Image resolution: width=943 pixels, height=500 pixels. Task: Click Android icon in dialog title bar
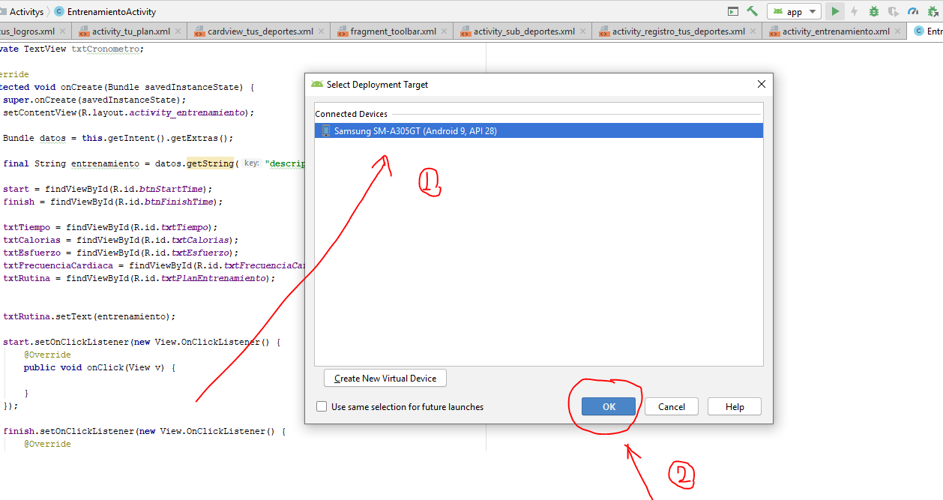coord(317,85)
